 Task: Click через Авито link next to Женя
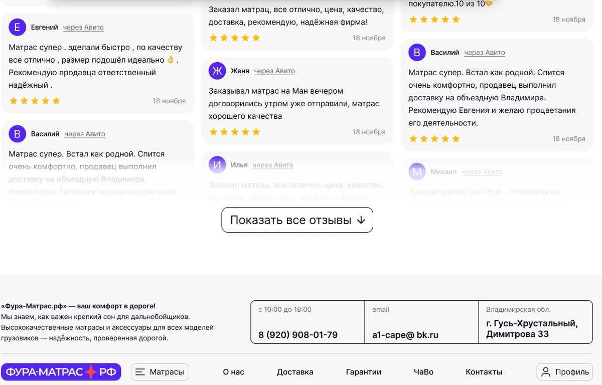pyautogui.click(x=274, y=71)
